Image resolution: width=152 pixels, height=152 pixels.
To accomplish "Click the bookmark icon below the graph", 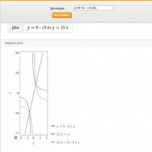I will [16, 138].
